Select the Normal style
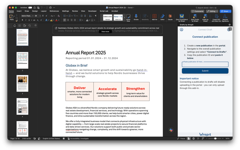The width and height of the screenshot is (240, 150). pyautogui.click(x=107, y=18)
